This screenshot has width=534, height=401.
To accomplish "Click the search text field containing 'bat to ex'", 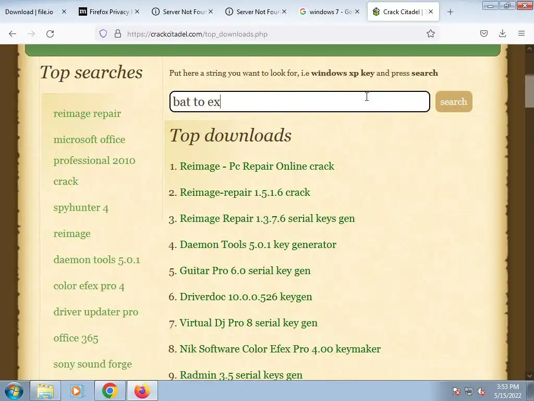I will (300, 102).
